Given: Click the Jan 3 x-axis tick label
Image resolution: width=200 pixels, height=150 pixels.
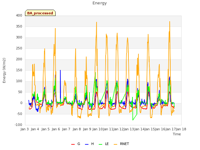Looking at the screenshot, I should click(x=25, y=129).
